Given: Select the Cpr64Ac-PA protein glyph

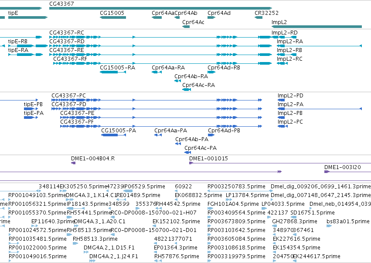Looking at the screenshot, I should pyautogui.click(x=187, y=152).
